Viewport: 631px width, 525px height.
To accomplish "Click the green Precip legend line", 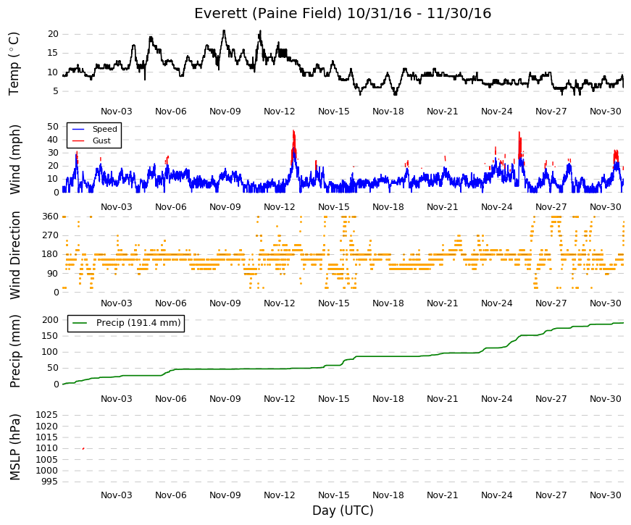I will point(80,323).
